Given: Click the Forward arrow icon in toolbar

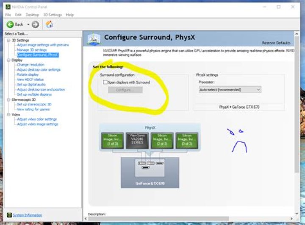Looking at the screenshot, I should (35, 25).
